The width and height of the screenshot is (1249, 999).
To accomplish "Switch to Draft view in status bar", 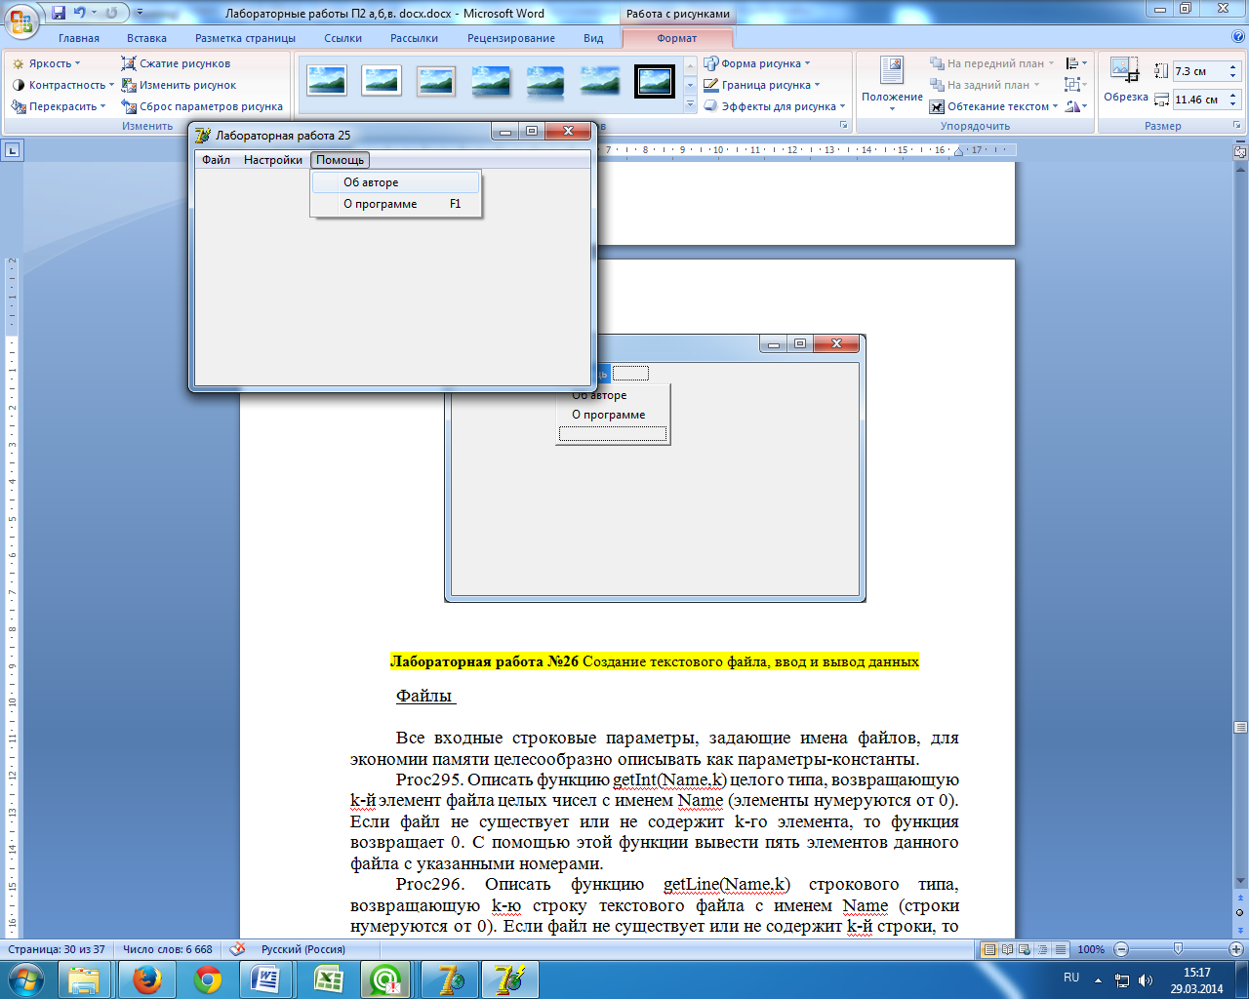I will [1060, 949].
